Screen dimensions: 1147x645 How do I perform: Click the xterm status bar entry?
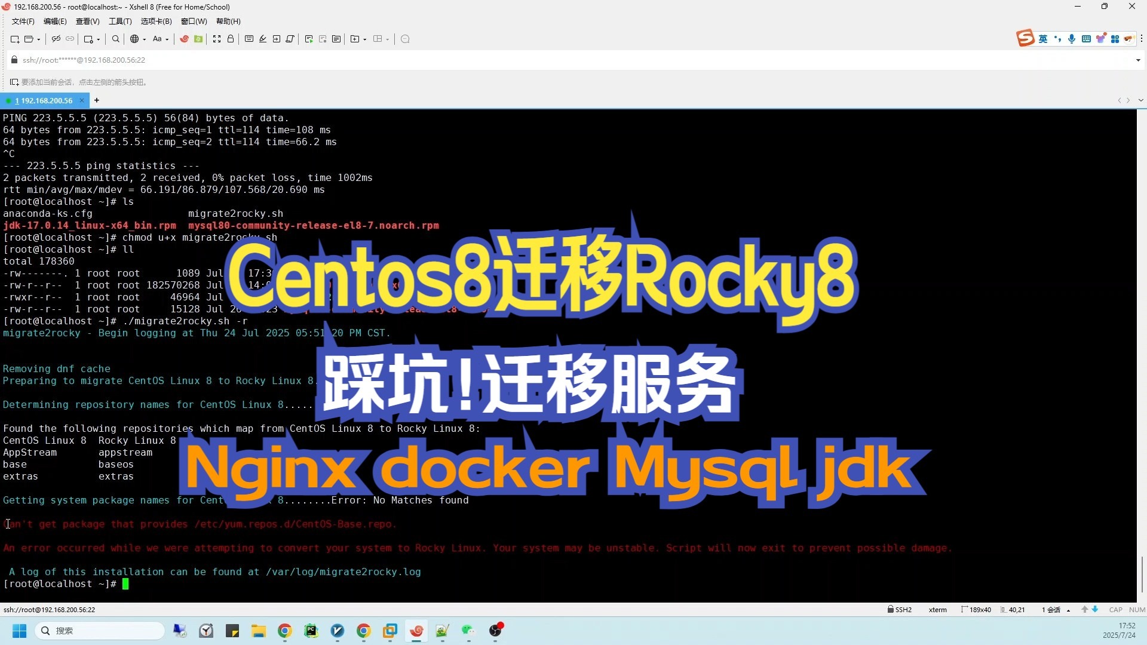click(x=937, y=610)
